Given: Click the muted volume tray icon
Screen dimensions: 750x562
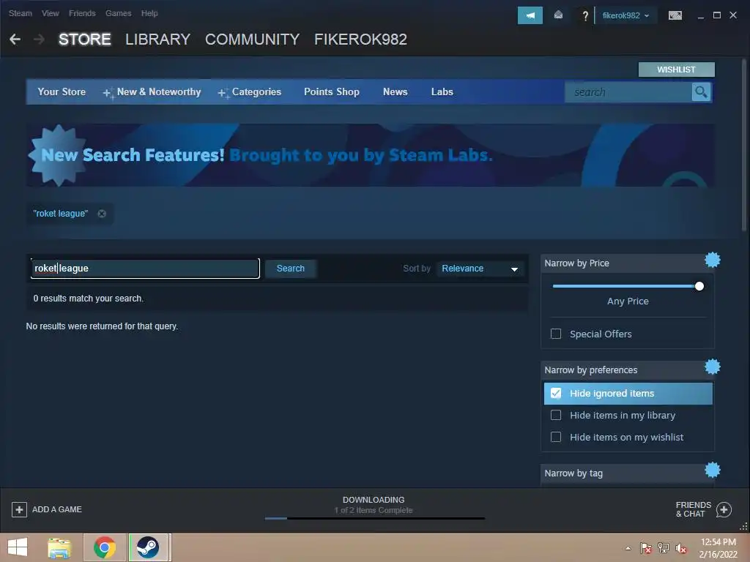Looking at the screenshot, I should (681, 548).
